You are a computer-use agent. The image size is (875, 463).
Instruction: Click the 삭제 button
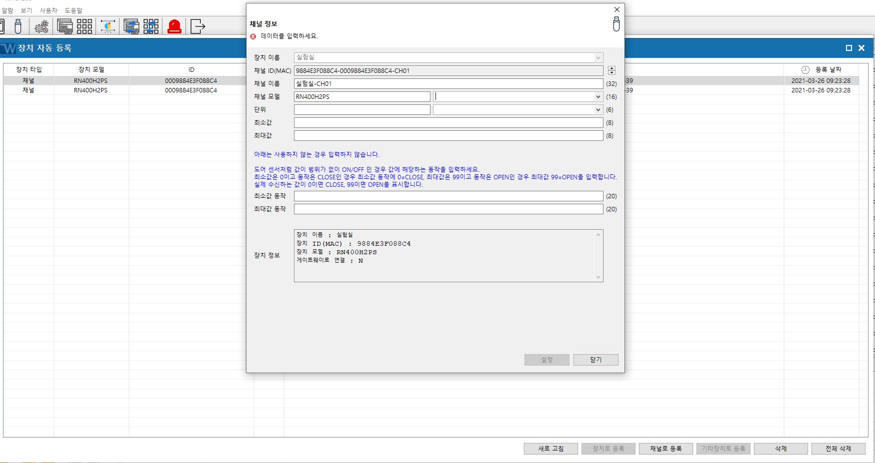[781, 449]
